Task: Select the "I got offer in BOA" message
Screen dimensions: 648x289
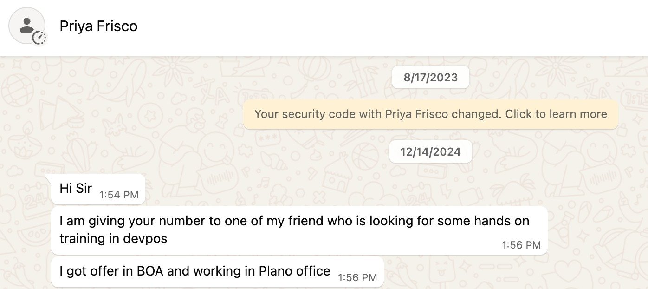Action: tap(217, 272)
